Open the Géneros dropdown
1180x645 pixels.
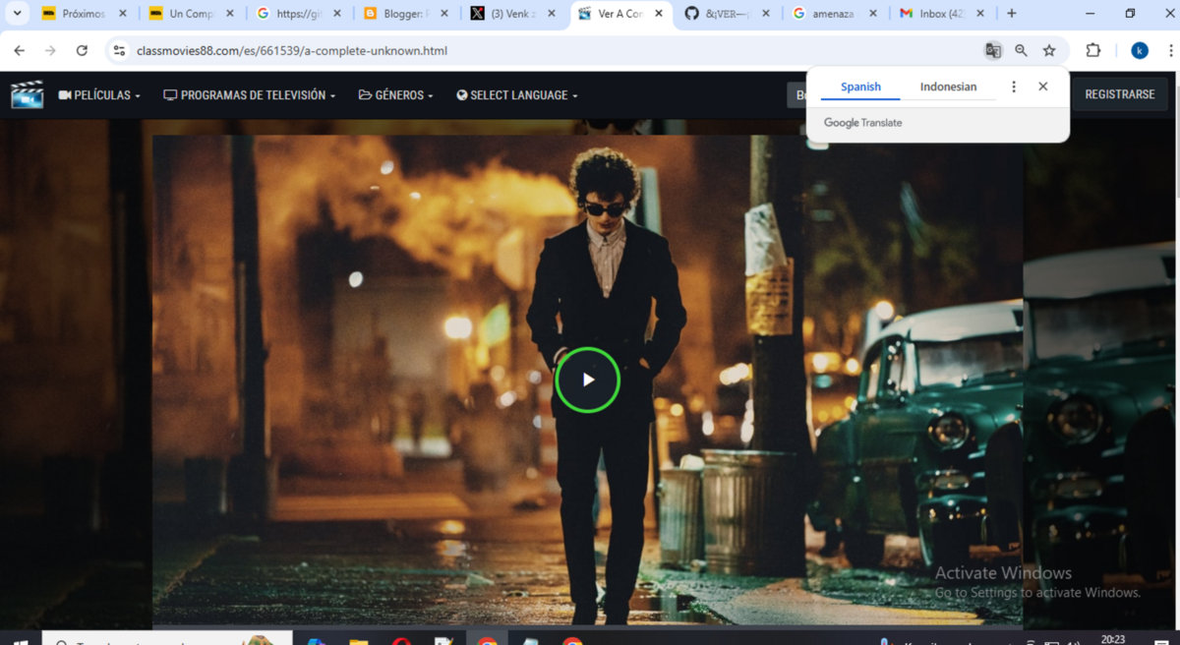pyautogui.click(x=395, y=95)
